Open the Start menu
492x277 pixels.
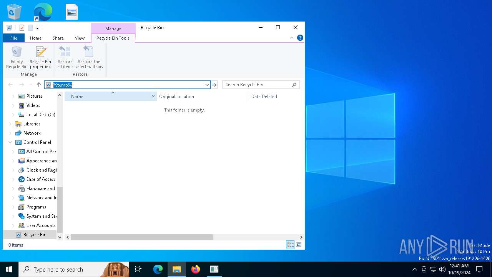9,269
